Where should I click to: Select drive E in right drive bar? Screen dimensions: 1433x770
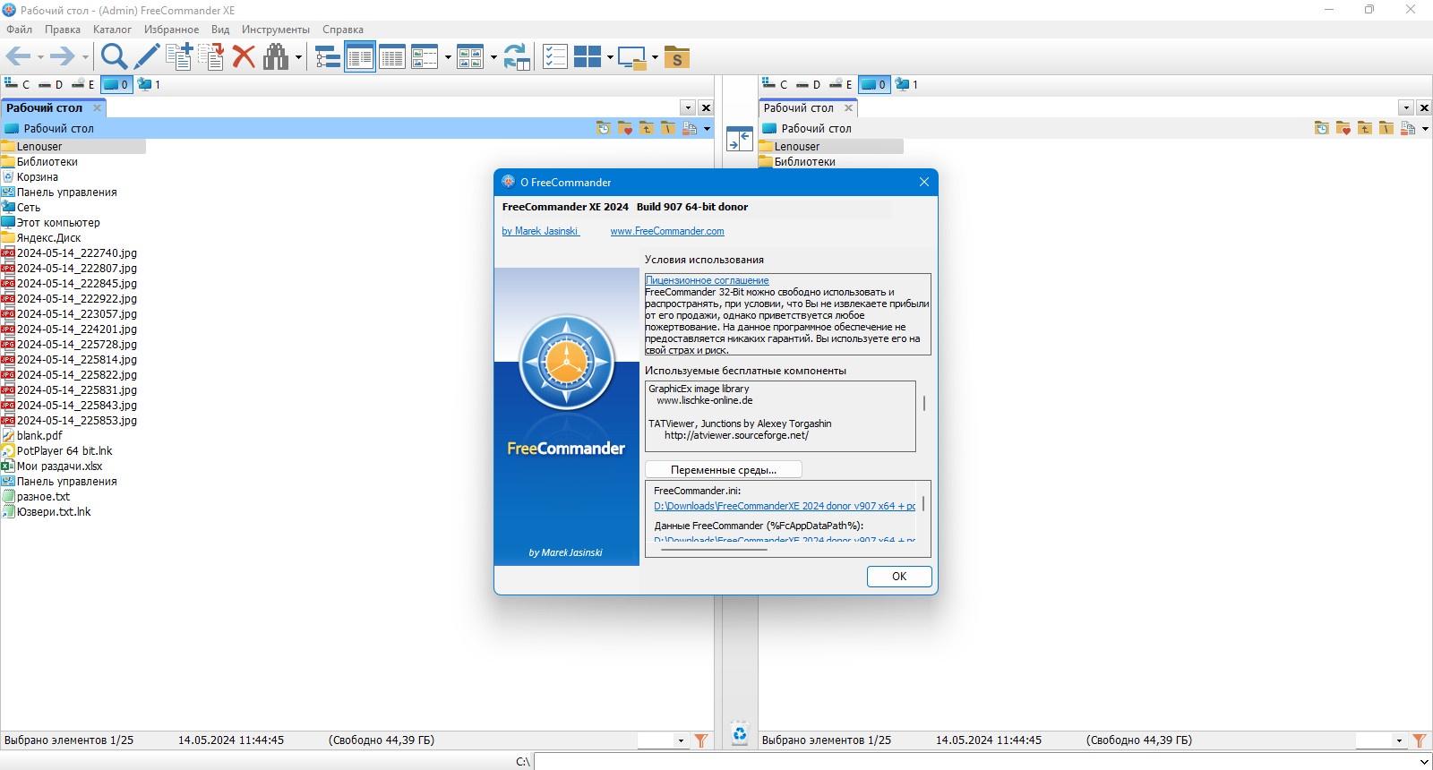tap(840, 84)
